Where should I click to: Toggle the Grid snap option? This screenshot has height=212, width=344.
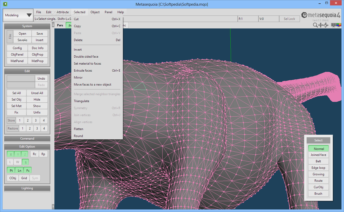(24, 178)
